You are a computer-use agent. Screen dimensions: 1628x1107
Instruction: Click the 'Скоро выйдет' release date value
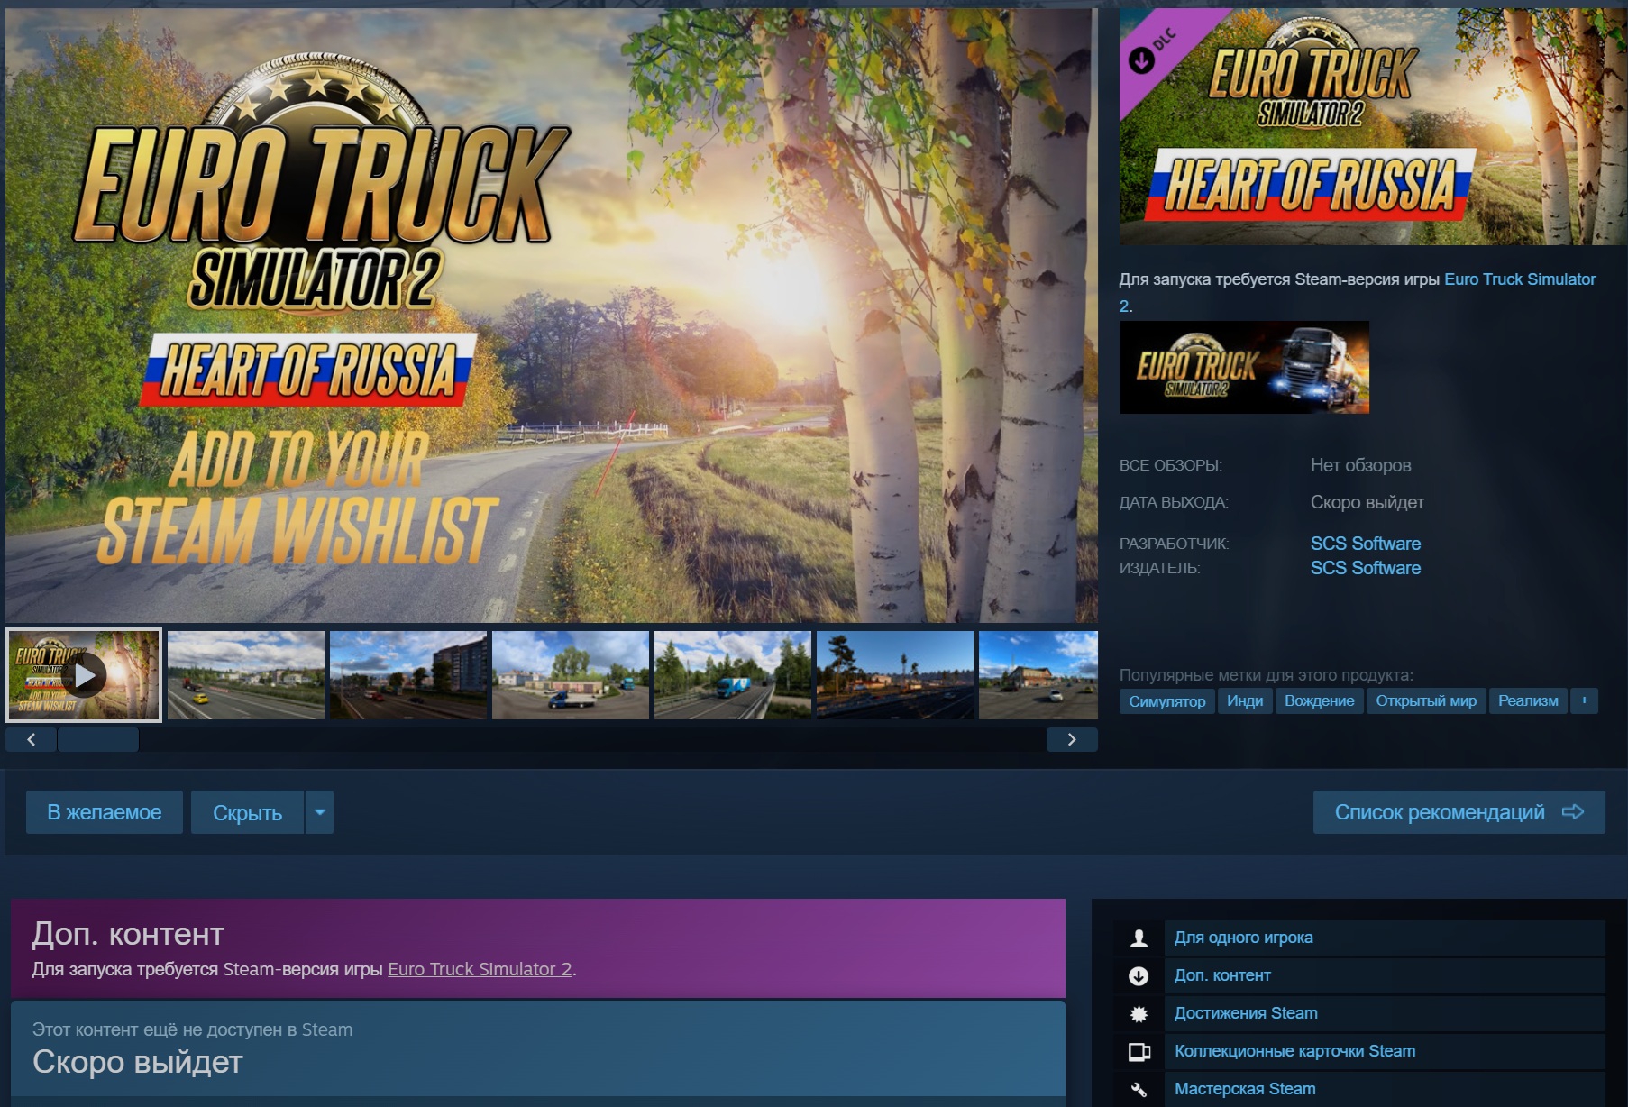(1367, 502)
